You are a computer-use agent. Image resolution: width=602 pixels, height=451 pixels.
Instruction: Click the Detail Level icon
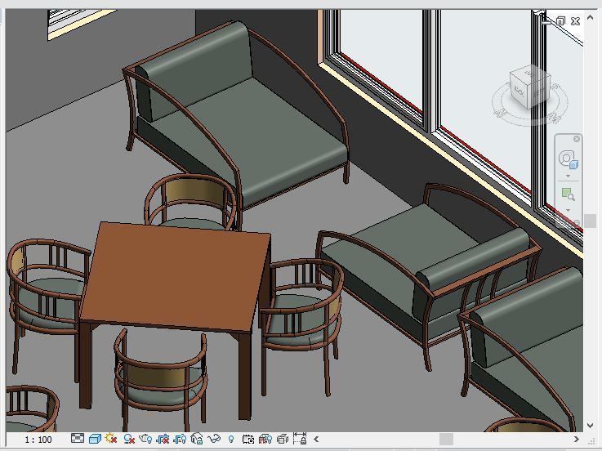pyautogui.click(x=78, y=439)
